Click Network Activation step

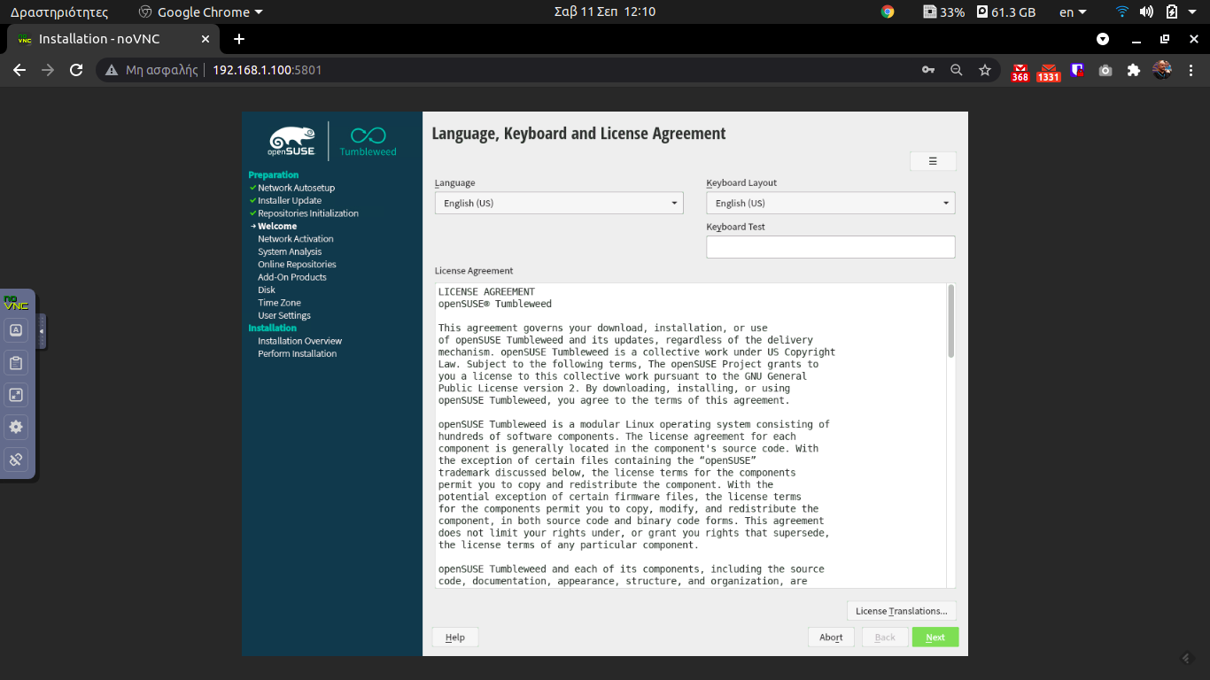(296, 239)
